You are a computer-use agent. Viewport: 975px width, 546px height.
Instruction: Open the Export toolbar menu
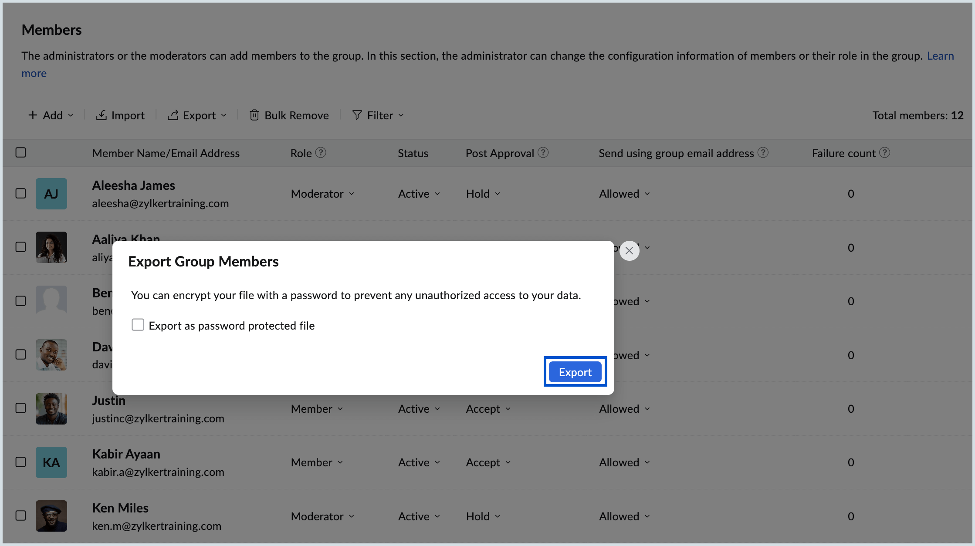pyautogui.click(x=197, y=115)
